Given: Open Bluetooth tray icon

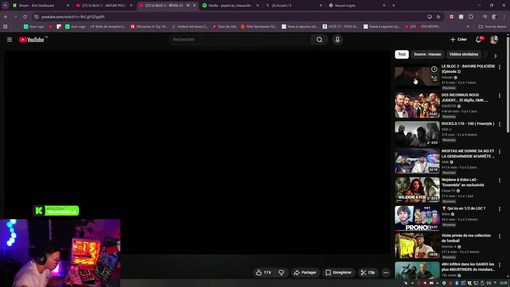Looking at the screenshot, I should pyautogui.click(x=457, y=283).
